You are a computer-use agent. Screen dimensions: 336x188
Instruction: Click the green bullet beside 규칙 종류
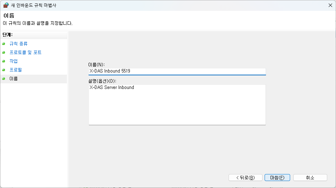click(x=3, y=44)
